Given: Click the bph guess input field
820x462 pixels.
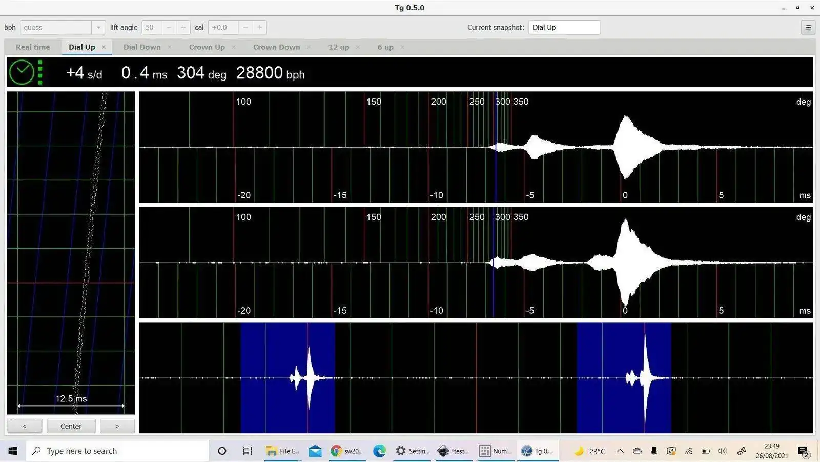Looking at the screenshot, I should point(56,28).
